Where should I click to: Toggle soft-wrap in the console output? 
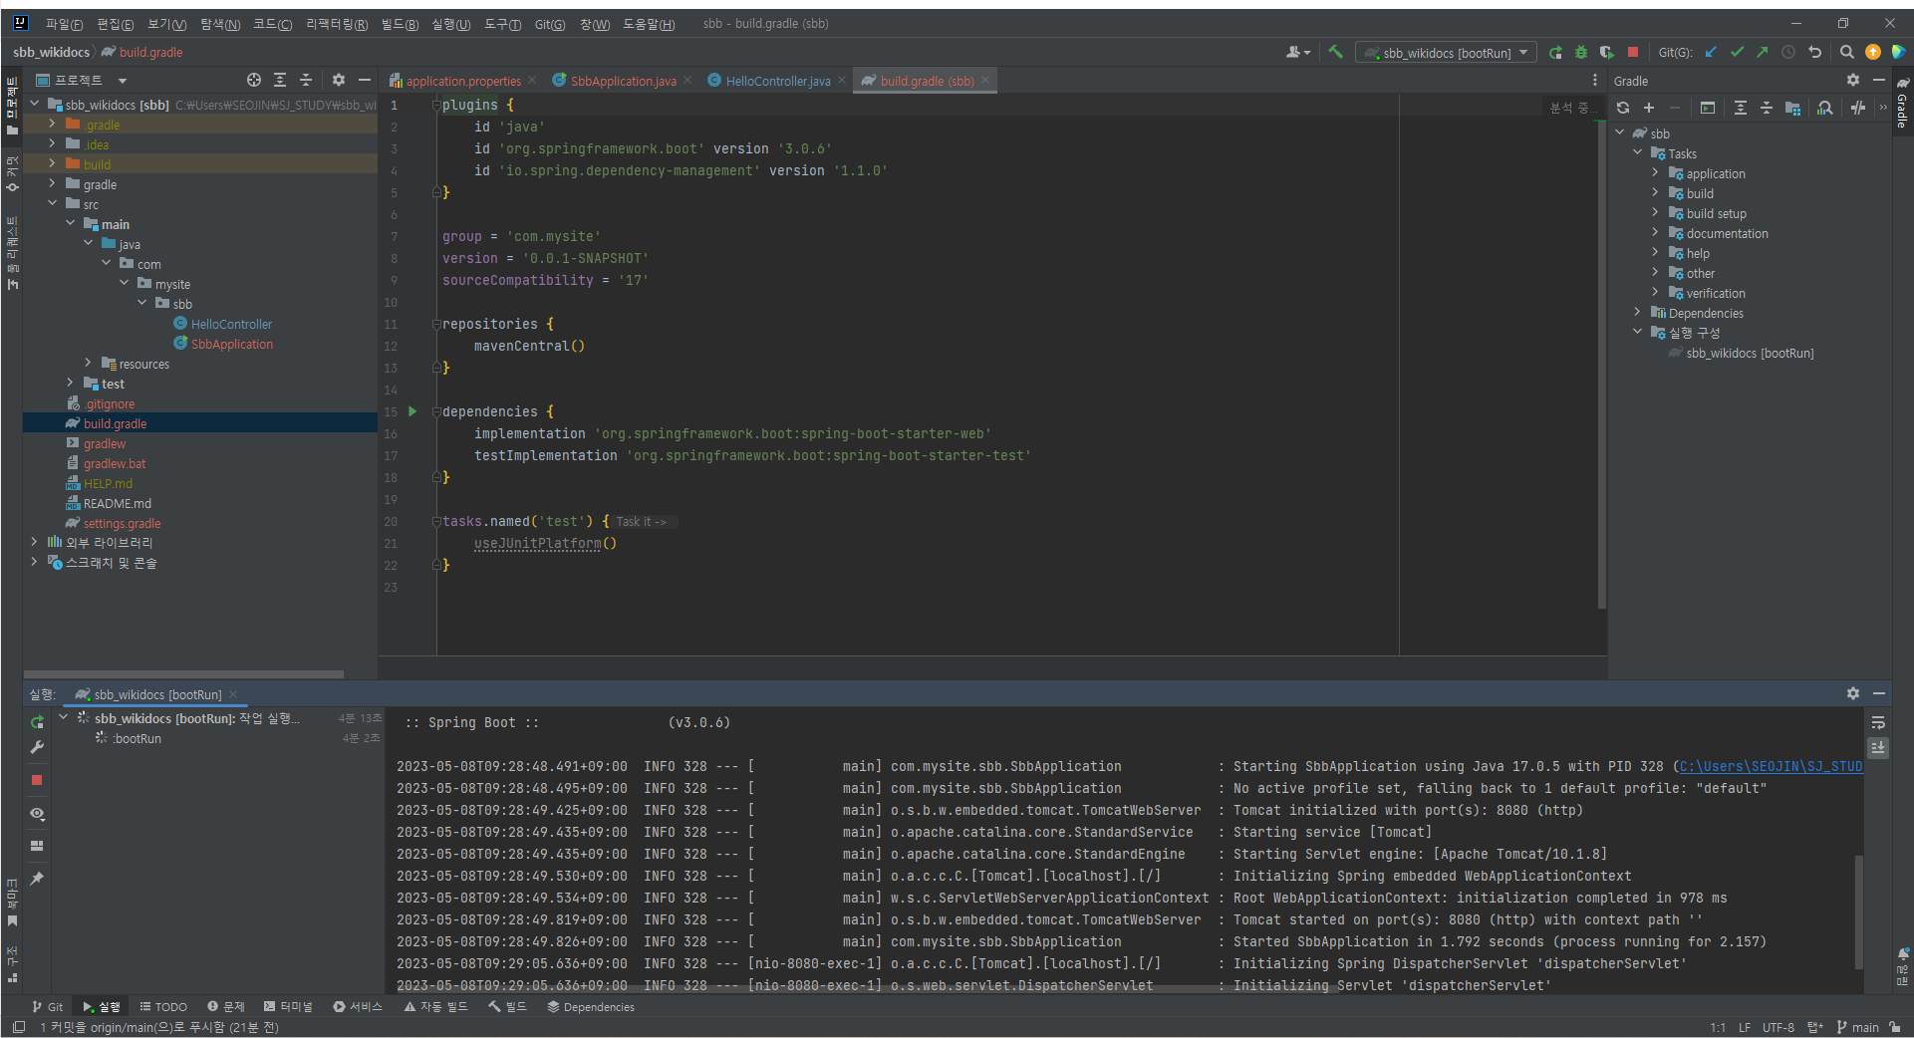pos(1878,724)
